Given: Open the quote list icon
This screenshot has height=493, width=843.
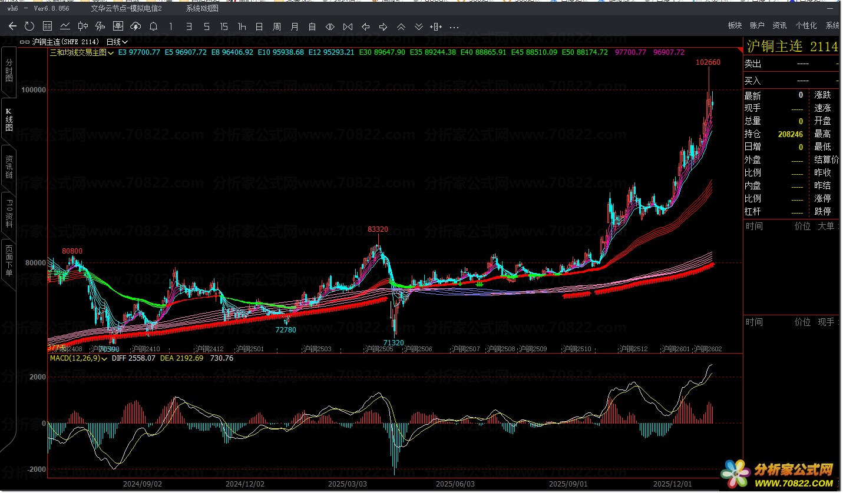Looking at the screenshot, I should [48, 26].
